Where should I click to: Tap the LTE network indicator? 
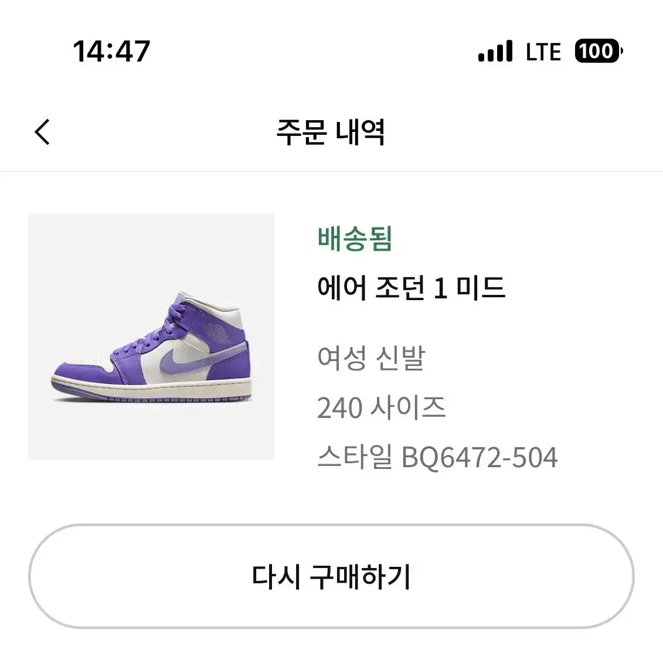coord(543,52)
